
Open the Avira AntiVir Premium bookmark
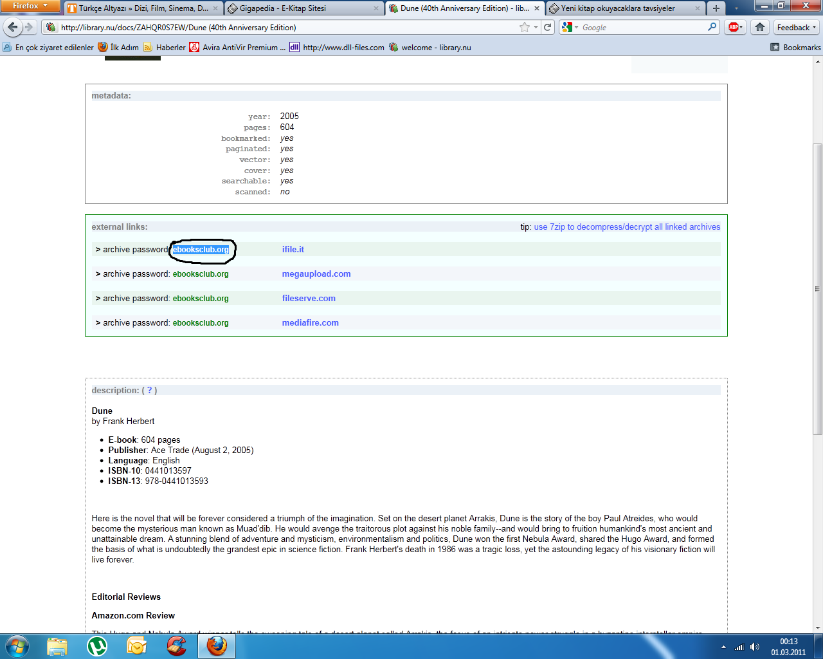click(x=237, y=47)
